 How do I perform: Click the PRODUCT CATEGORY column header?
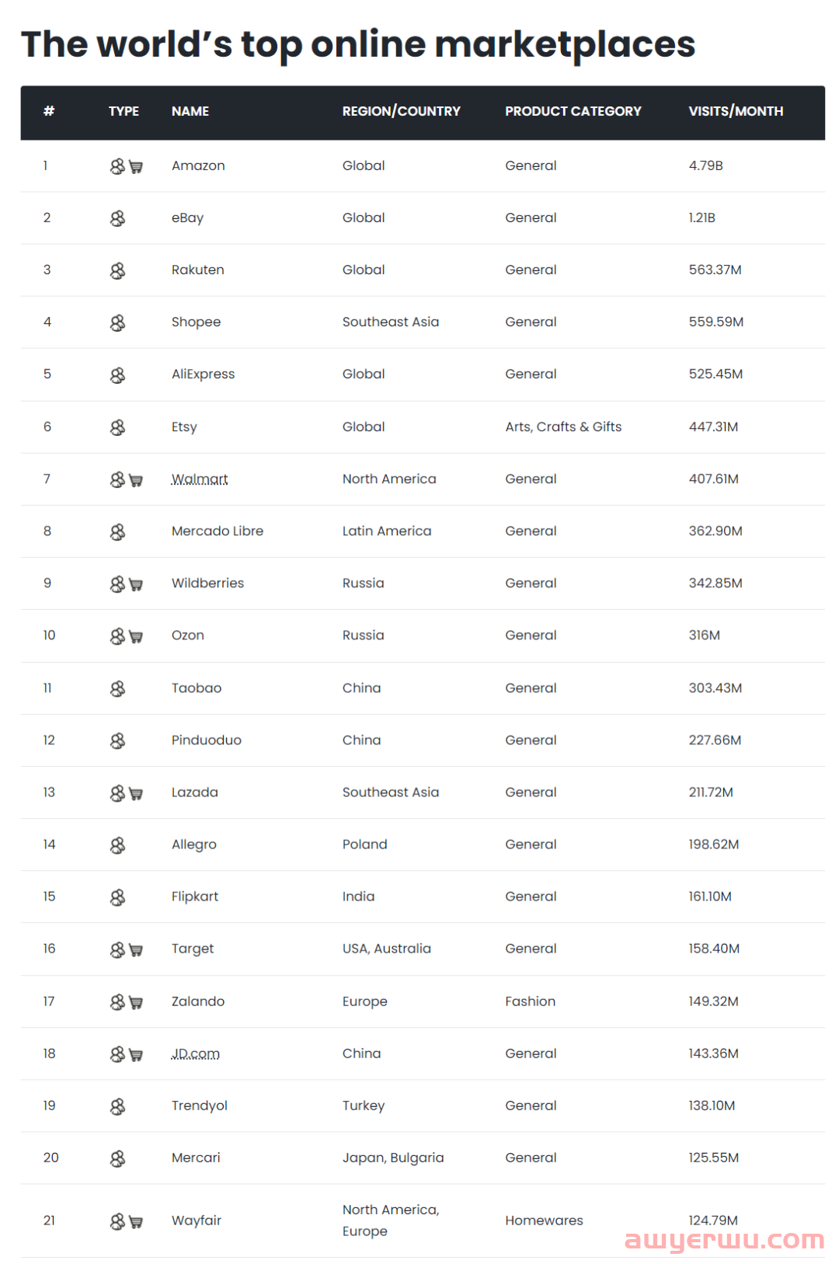point(573,111)
